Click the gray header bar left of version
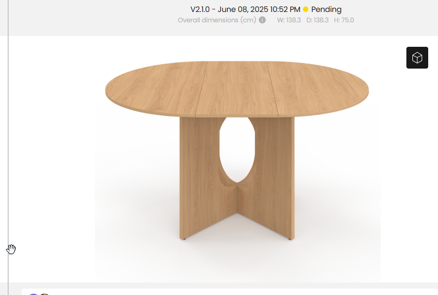This screenshot has height=295, width=438. tap(92, 18)
